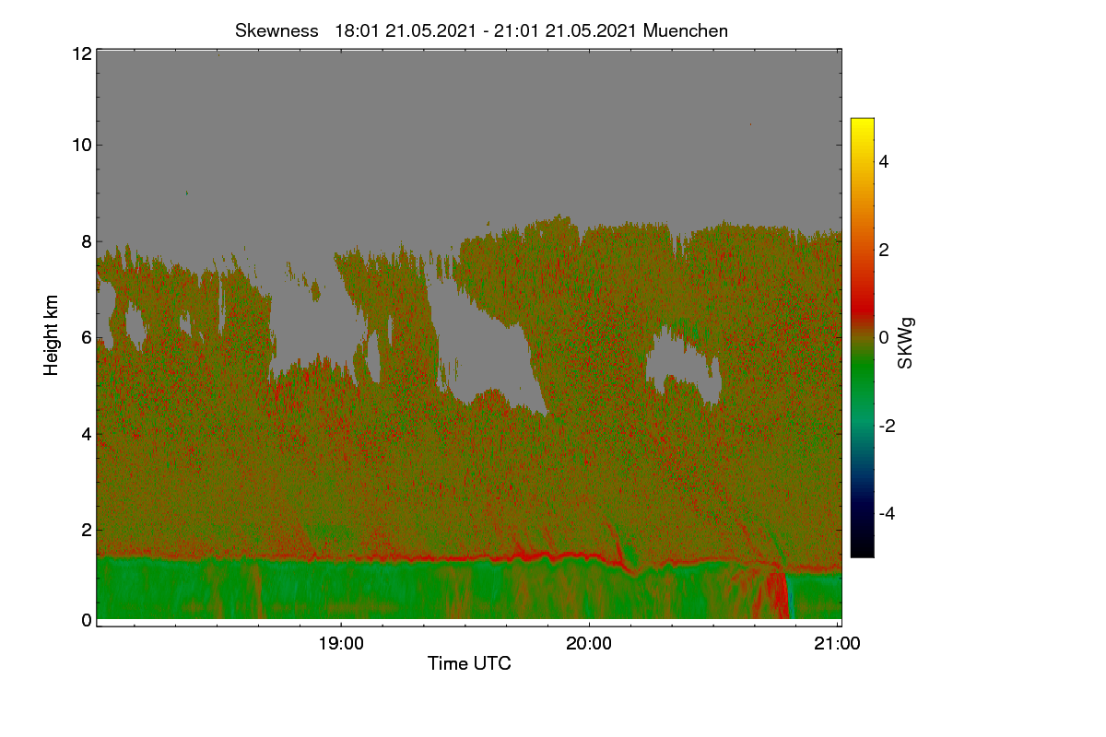Click the Height km axis title
The height and width of the screenshot is (737, 1106).
(x=52, y=335)
